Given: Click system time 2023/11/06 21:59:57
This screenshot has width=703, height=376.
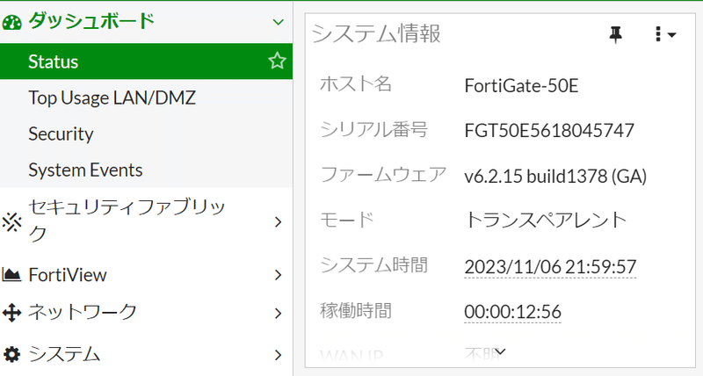Looking at the screenshot, I should click(550, 267).
